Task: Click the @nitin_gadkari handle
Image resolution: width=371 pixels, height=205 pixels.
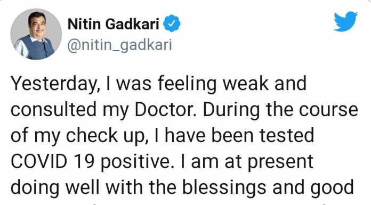Action: pyautogui.click(x=119, y=45)
